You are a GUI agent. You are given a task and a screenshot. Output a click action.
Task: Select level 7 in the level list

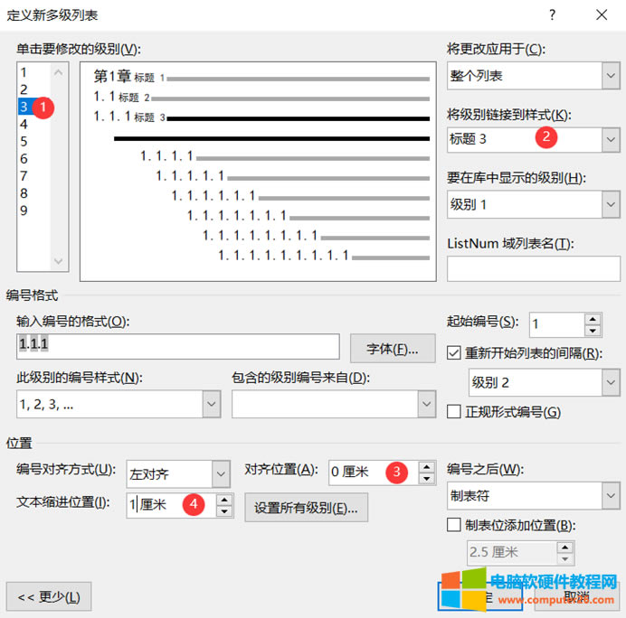33,176
